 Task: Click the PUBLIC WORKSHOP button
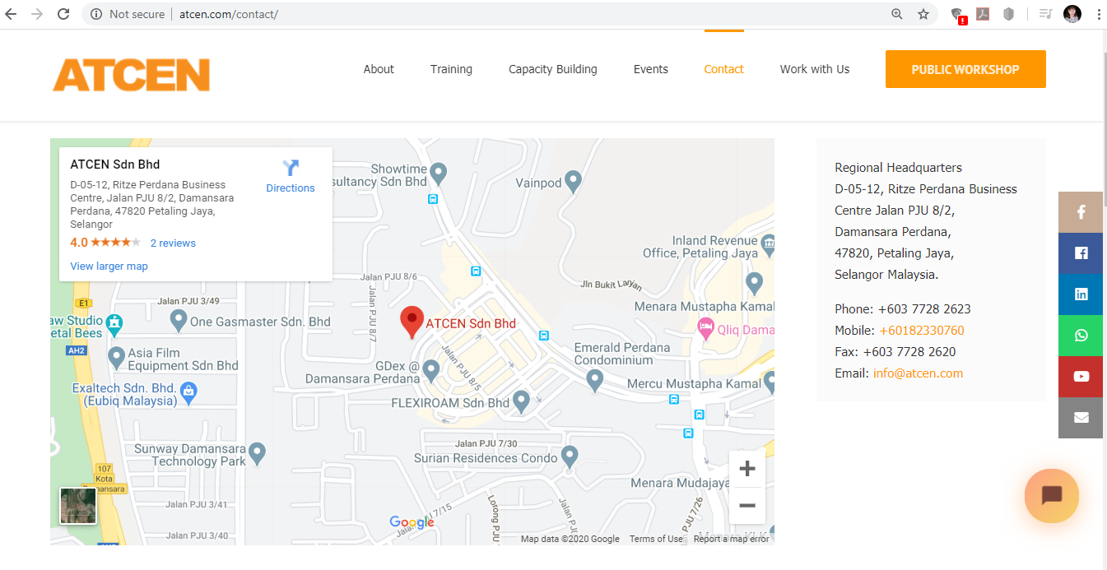(x=965, y=69)
